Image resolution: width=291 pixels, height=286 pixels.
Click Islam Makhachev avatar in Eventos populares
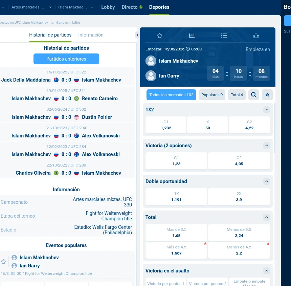point(14,258)
